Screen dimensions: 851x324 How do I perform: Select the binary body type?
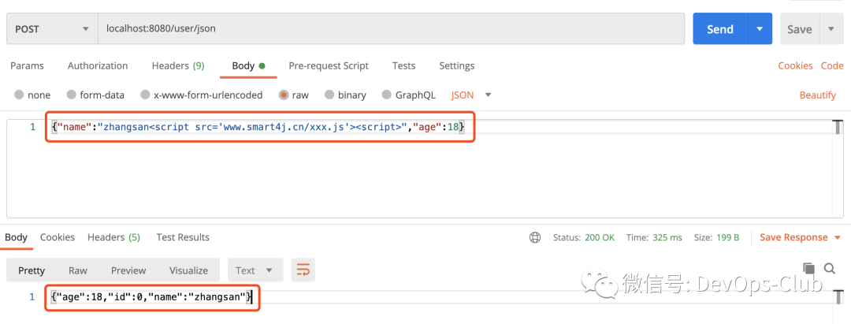345,95
